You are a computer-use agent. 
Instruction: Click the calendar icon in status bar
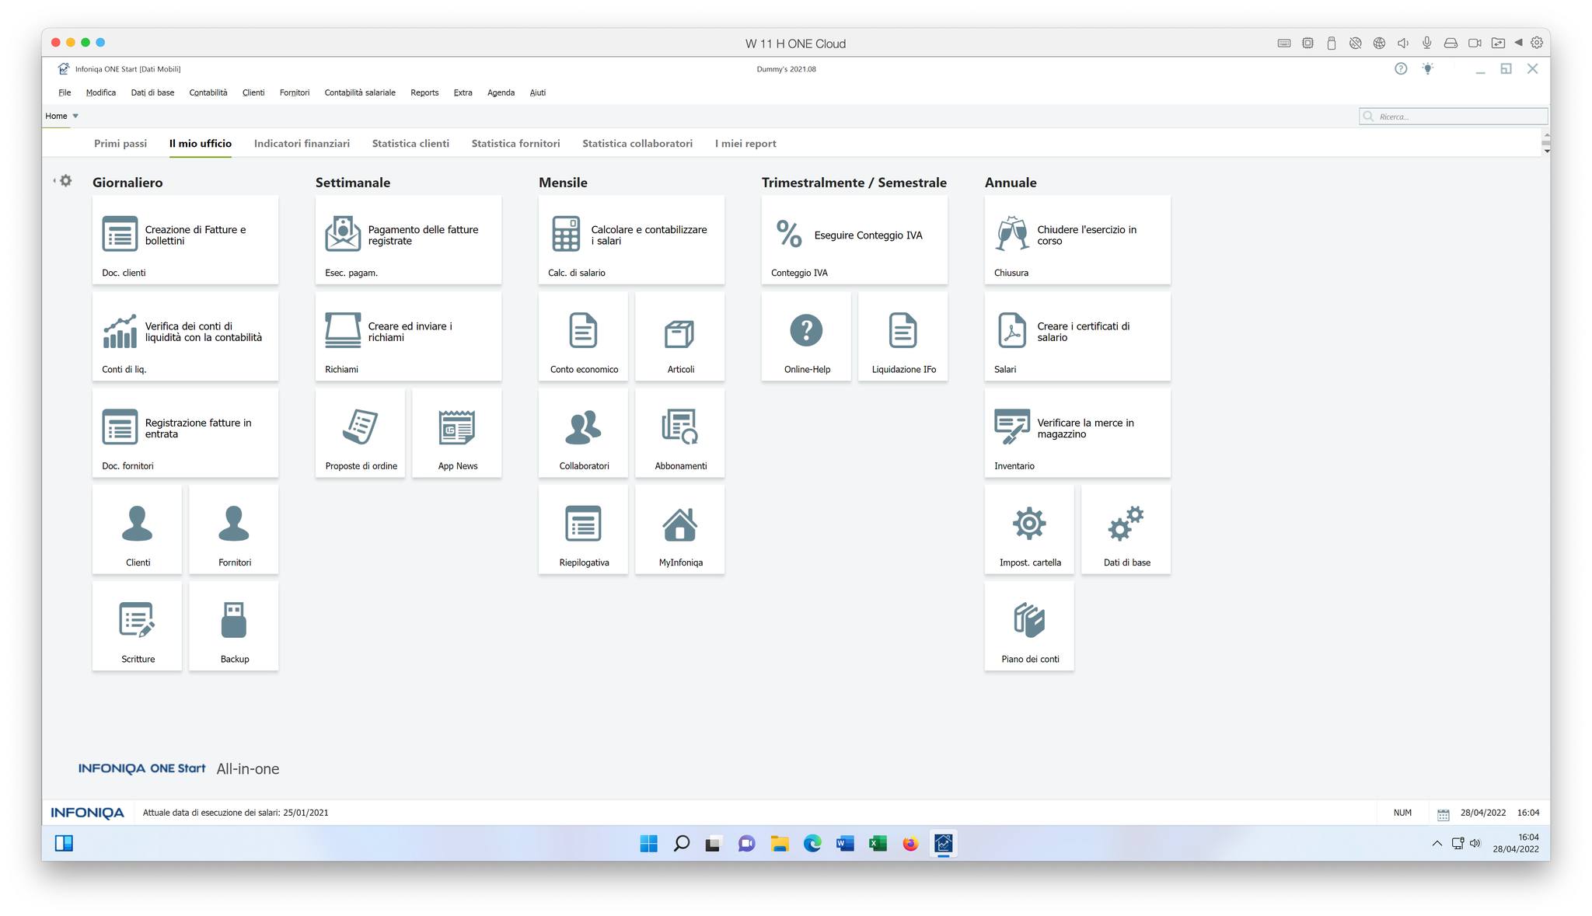[1443, 813]
